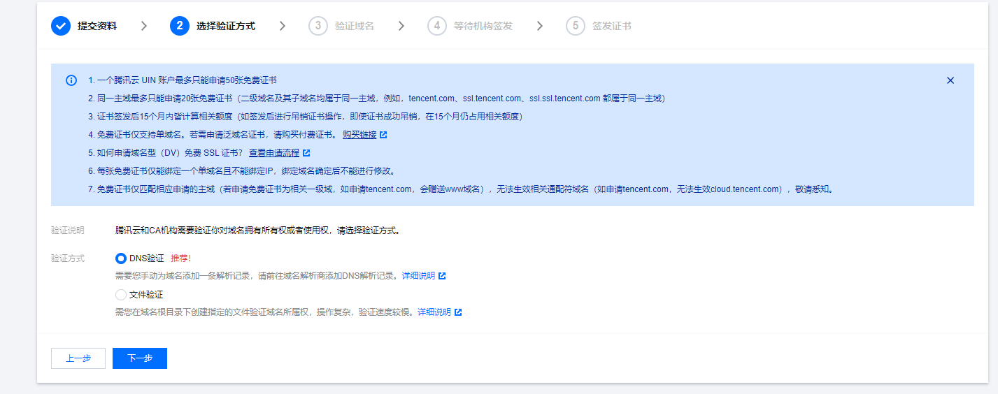The height and width of the screenshot is (394, 998).
Task: Open 详细说明 link under DNS验证
Action: [x=418, y=276]
